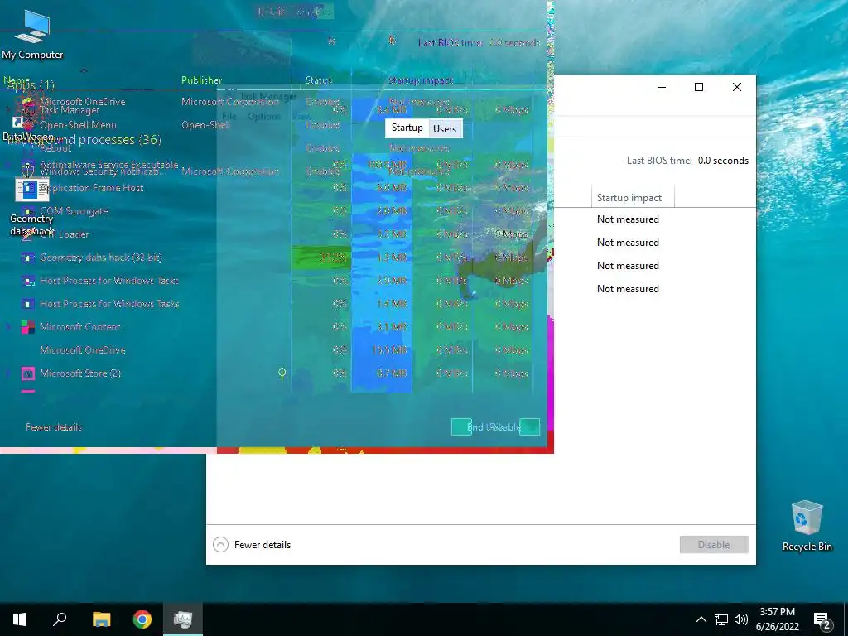
Task: Close the white Task Manager window
Action: 736,87
